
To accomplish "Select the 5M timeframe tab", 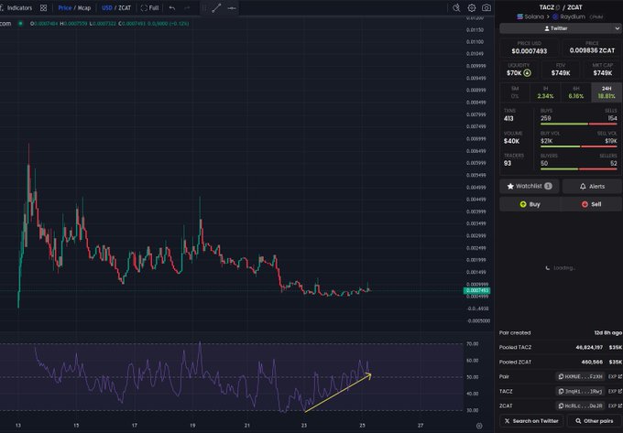I will pos(515,92).
